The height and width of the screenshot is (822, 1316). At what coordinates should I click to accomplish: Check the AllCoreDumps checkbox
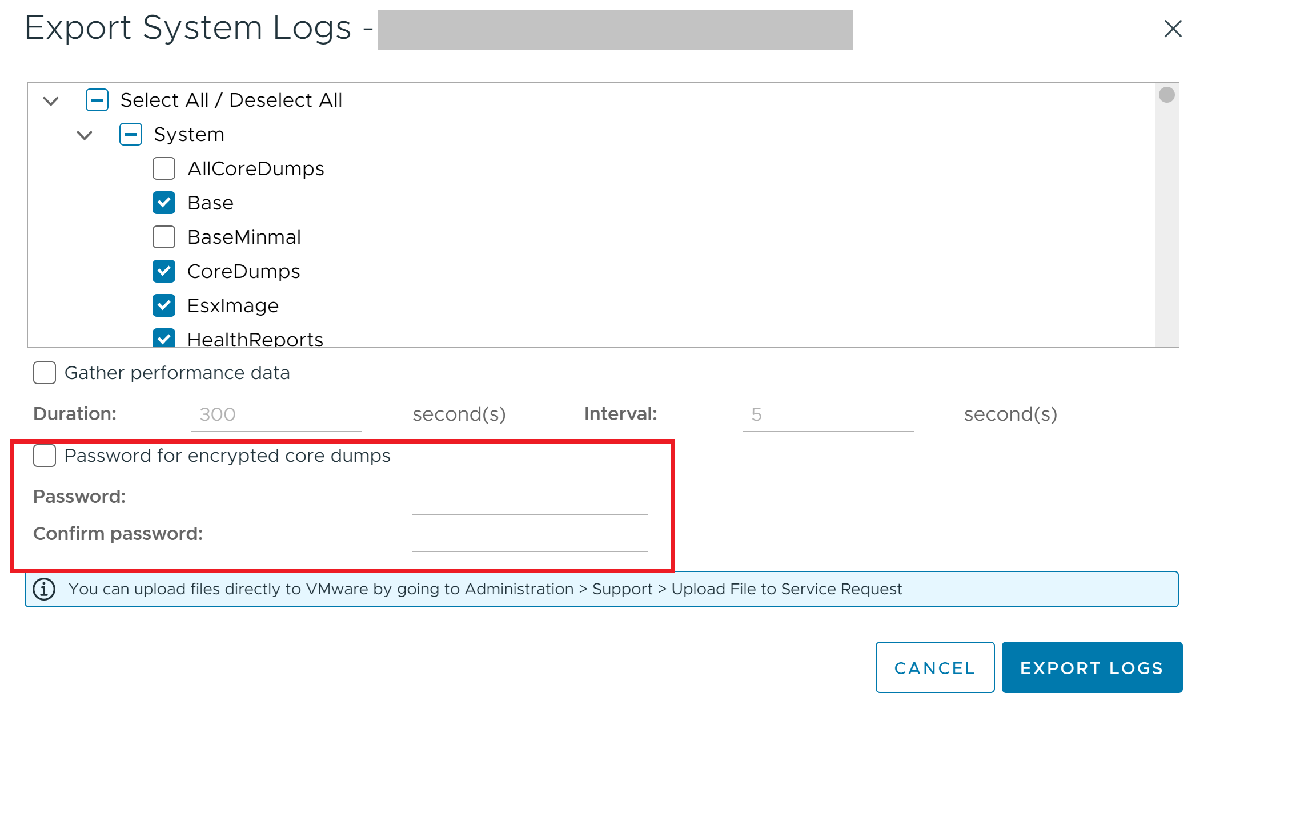pyautogui.click(x=164, y=168)
